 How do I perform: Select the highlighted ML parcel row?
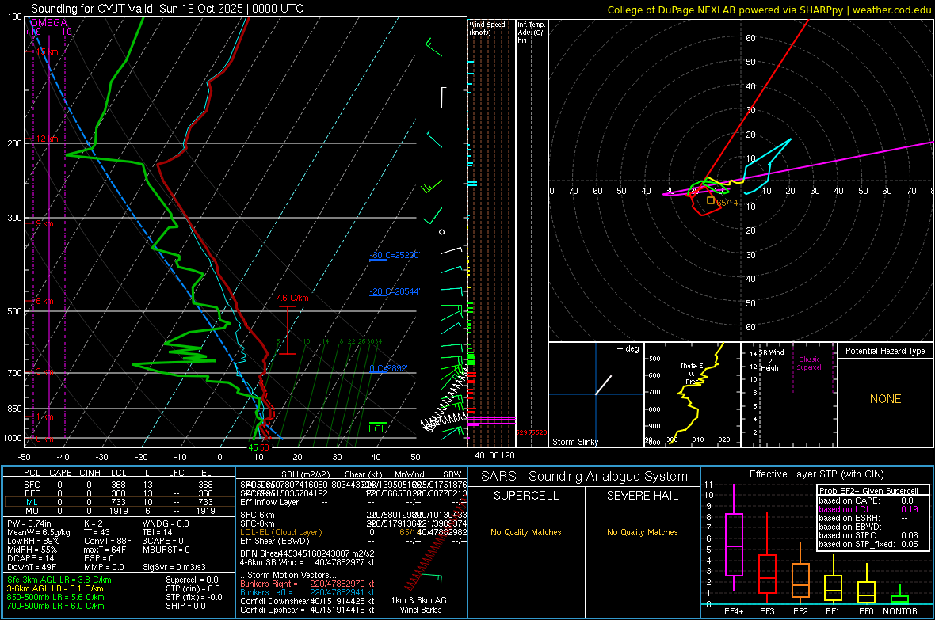120,502
